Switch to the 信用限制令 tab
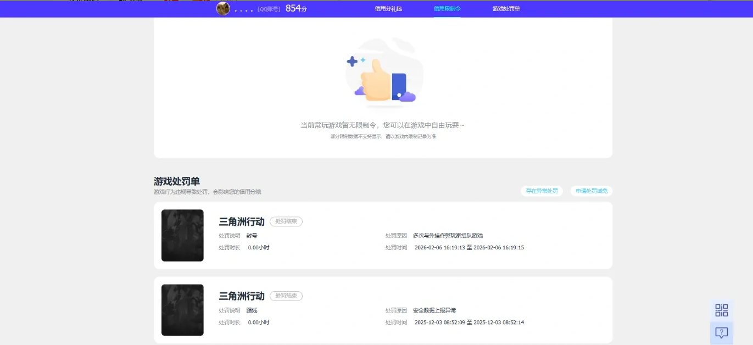753x345 pixels. click(x=447, y=9)
